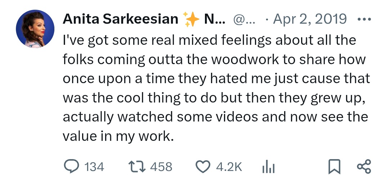Click the truncated @ handle

(x=244, y=19)
